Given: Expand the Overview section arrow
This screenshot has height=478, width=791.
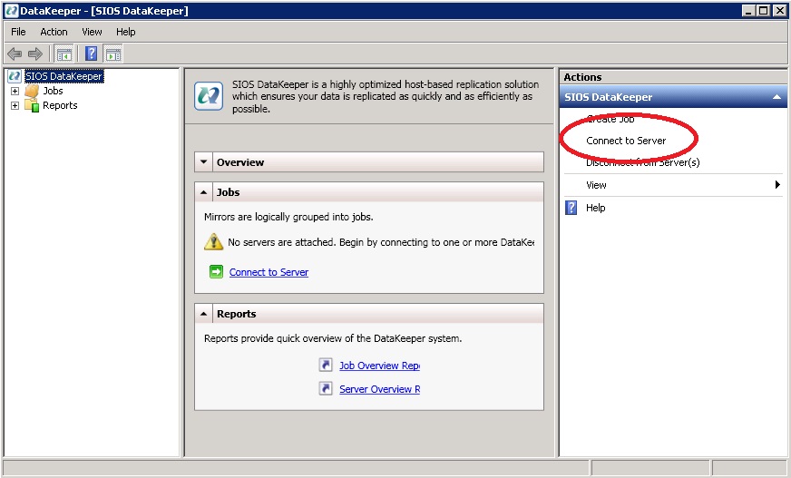Looking at the screenshot, I should tap(204, 162).
